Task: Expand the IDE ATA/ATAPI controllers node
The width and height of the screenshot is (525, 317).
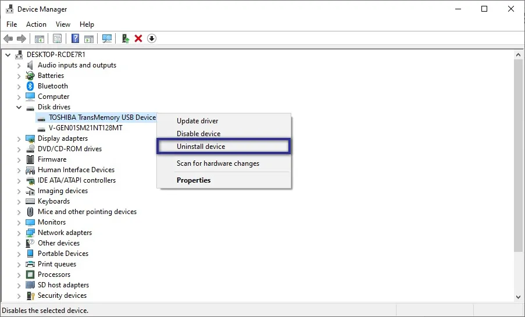Action: [19, 181]
